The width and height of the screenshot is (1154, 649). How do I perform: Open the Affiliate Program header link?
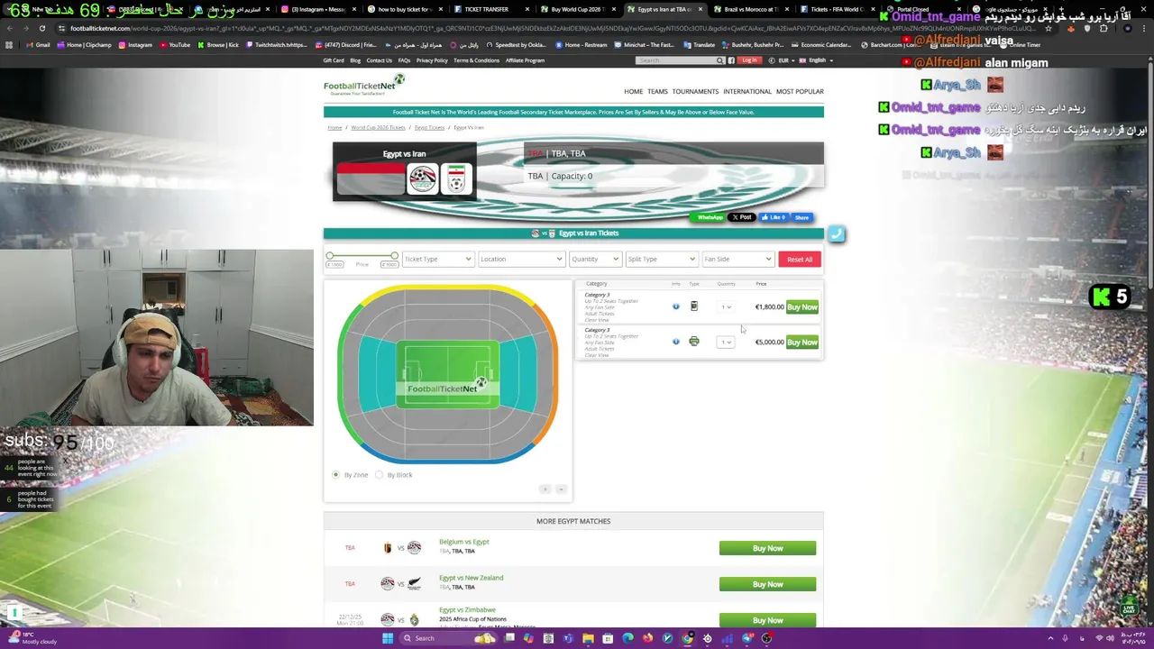click(x=525, y=60)
